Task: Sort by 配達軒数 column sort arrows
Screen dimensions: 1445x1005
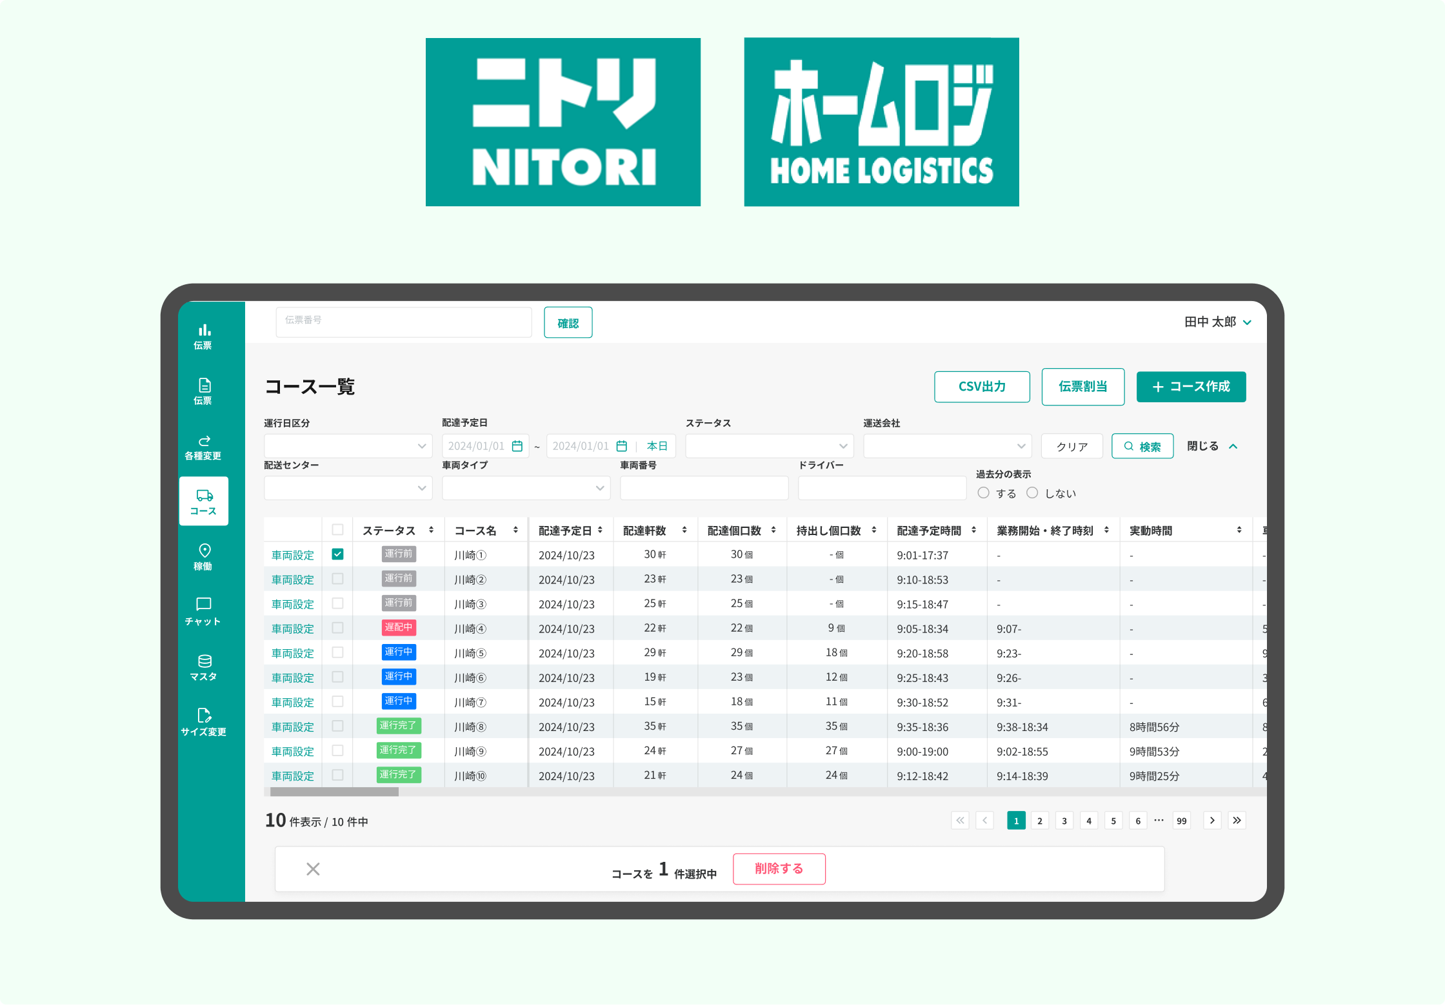Action: click(x=684, y=530)
